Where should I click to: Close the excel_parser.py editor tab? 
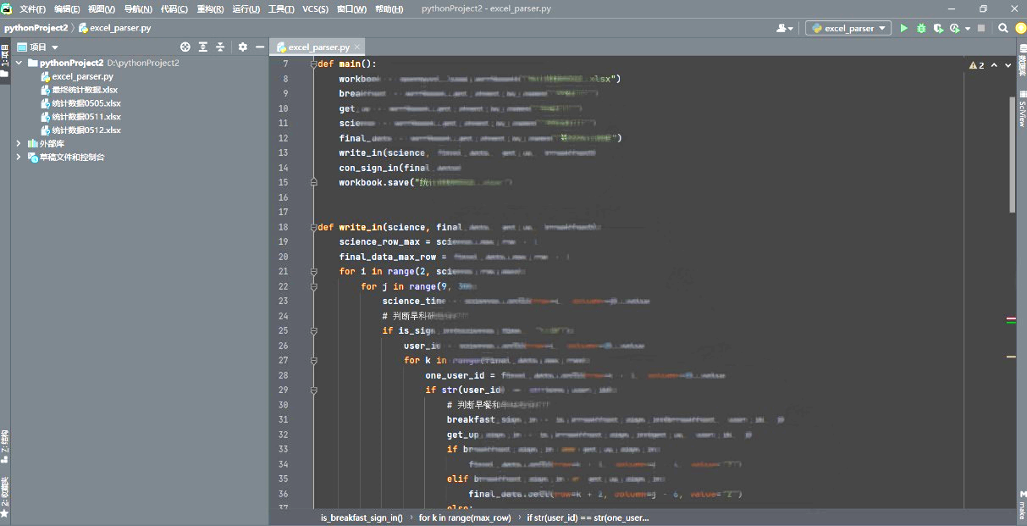tap(357, 47)
